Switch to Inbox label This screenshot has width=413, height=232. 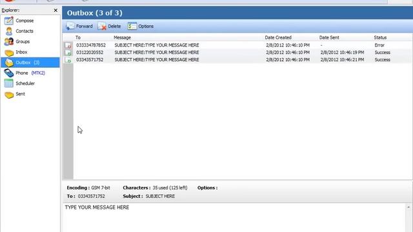click(21, 52)
